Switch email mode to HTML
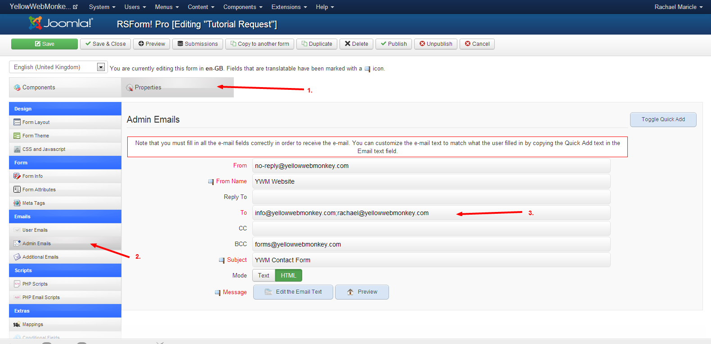Image resolution: width=711 pixels, height=344 pixels. tap(289, 275)
